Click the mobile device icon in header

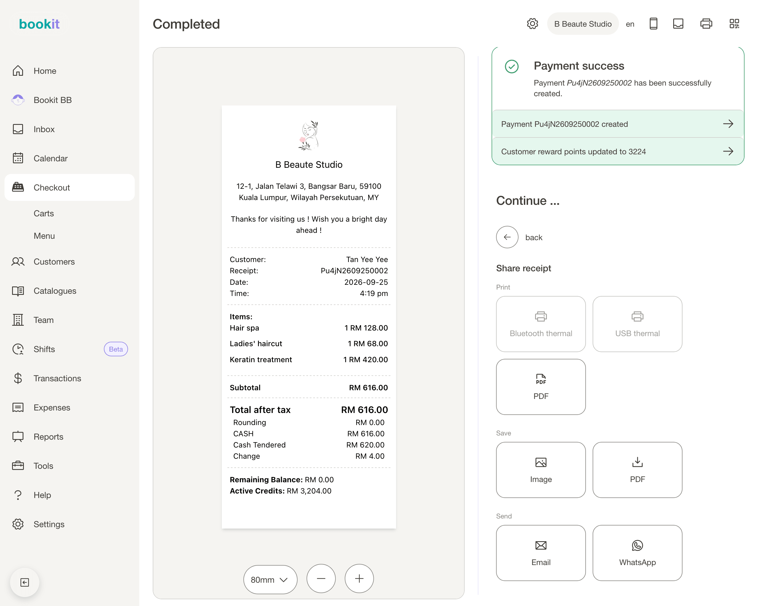point(653,24)
